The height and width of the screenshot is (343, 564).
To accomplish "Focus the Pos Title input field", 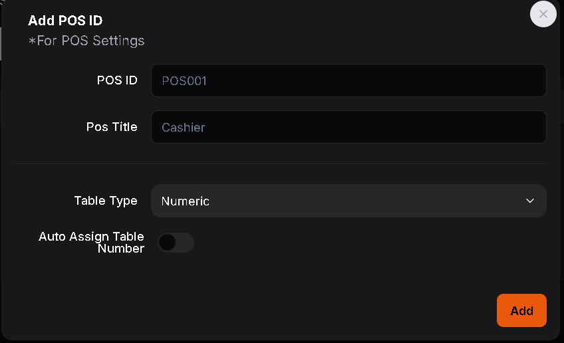I will pos(349,127).
